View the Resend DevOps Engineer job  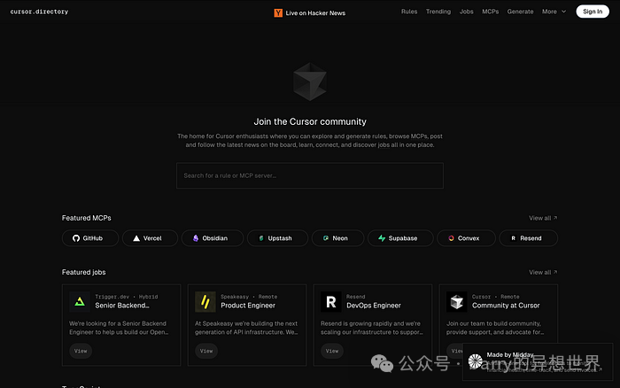pyautogui.click(x=332, y=351)
